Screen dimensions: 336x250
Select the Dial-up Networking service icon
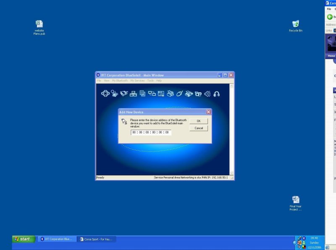[x=114, y=94]
